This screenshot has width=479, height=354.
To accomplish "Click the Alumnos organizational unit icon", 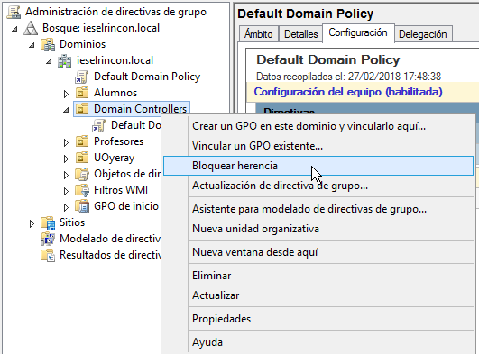I will pos(82,93).
